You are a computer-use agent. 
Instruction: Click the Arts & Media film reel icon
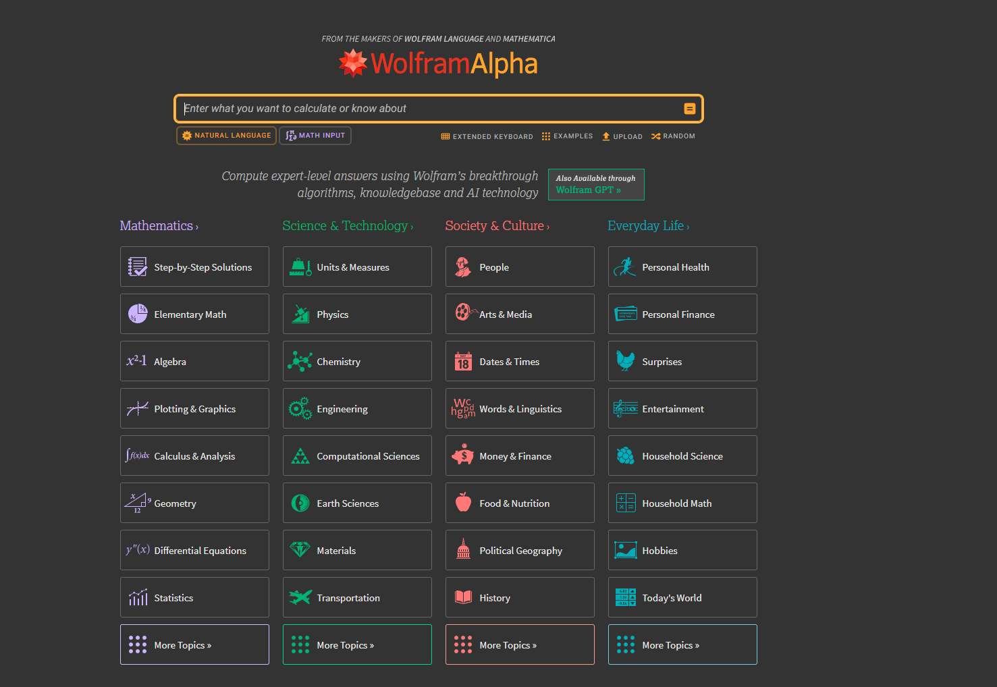tap(465, 312)
